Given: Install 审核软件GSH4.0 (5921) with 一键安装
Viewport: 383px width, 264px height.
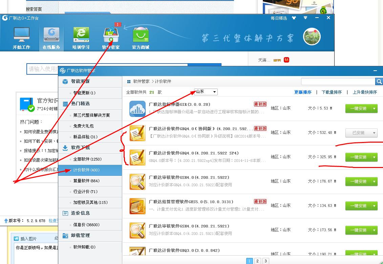Looking at the screenshot, I should [358, 230].
